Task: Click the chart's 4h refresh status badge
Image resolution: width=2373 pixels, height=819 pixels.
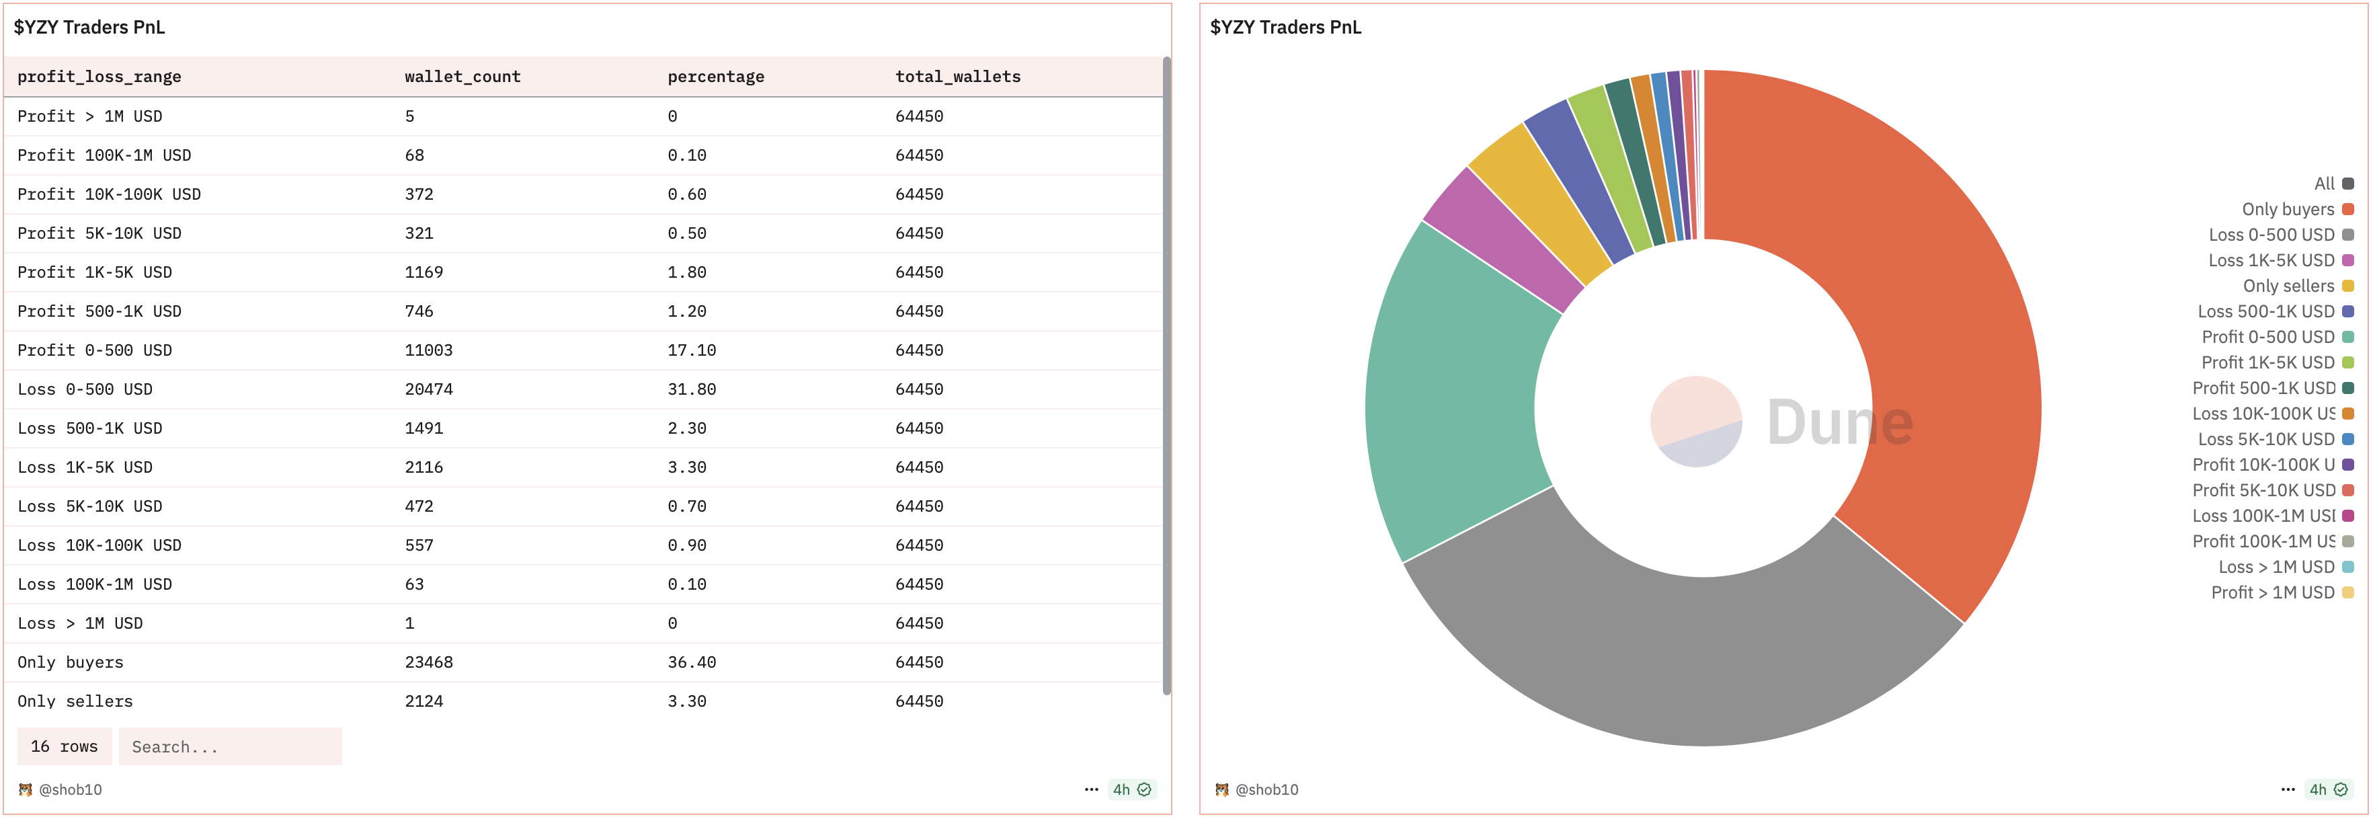Action: (2328, 789)
